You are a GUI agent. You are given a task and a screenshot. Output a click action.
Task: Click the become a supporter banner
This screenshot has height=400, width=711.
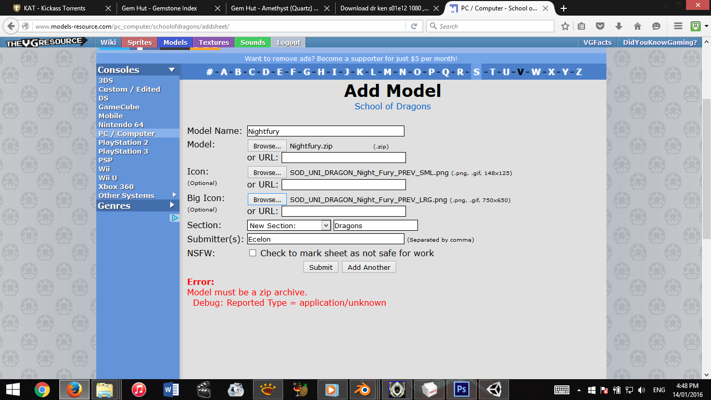[x=351, y=59]
